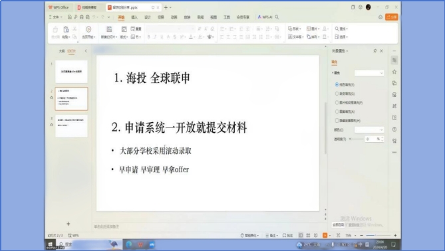
Task: Switch to the Insert (插入) ribbon tab
Action: coord(134,17)
